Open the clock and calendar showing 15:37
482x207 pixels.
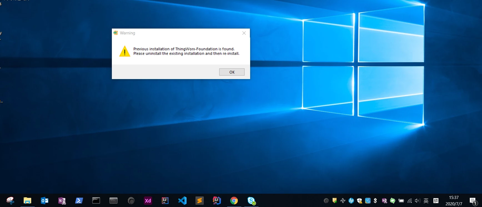point(454,201)
